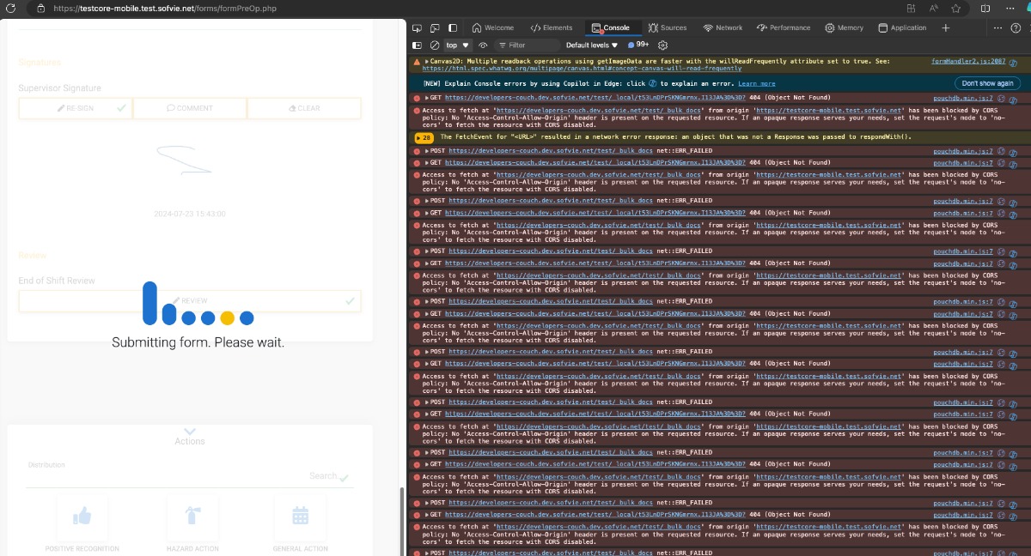Click the COMMENT button

pos(190,108)
